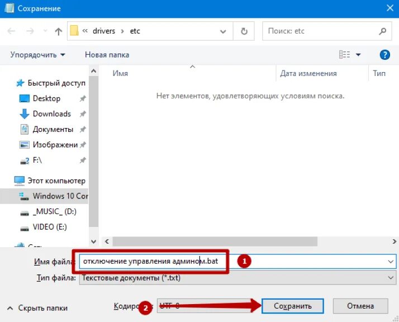Viewport: 399px width, 322px height.
Task: Open the Упорядочить menu
Action: point(37,55)
